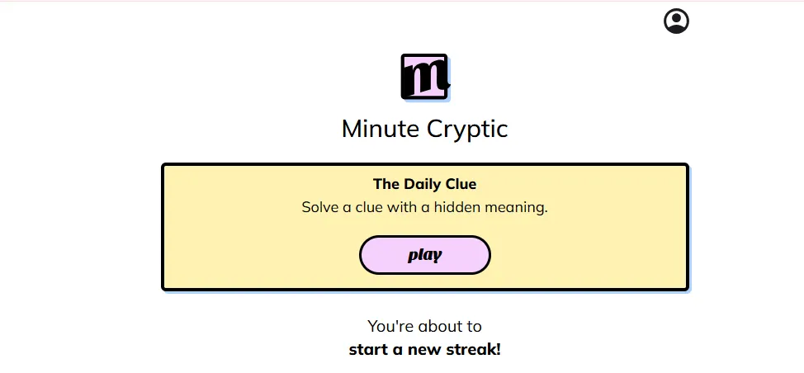Click the 'start a new streak!' bold text

pos(424,349)
